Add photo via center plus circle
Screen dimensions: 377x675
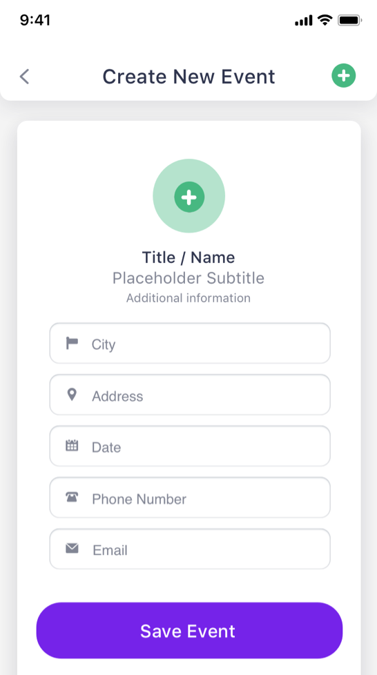[189, 197]
